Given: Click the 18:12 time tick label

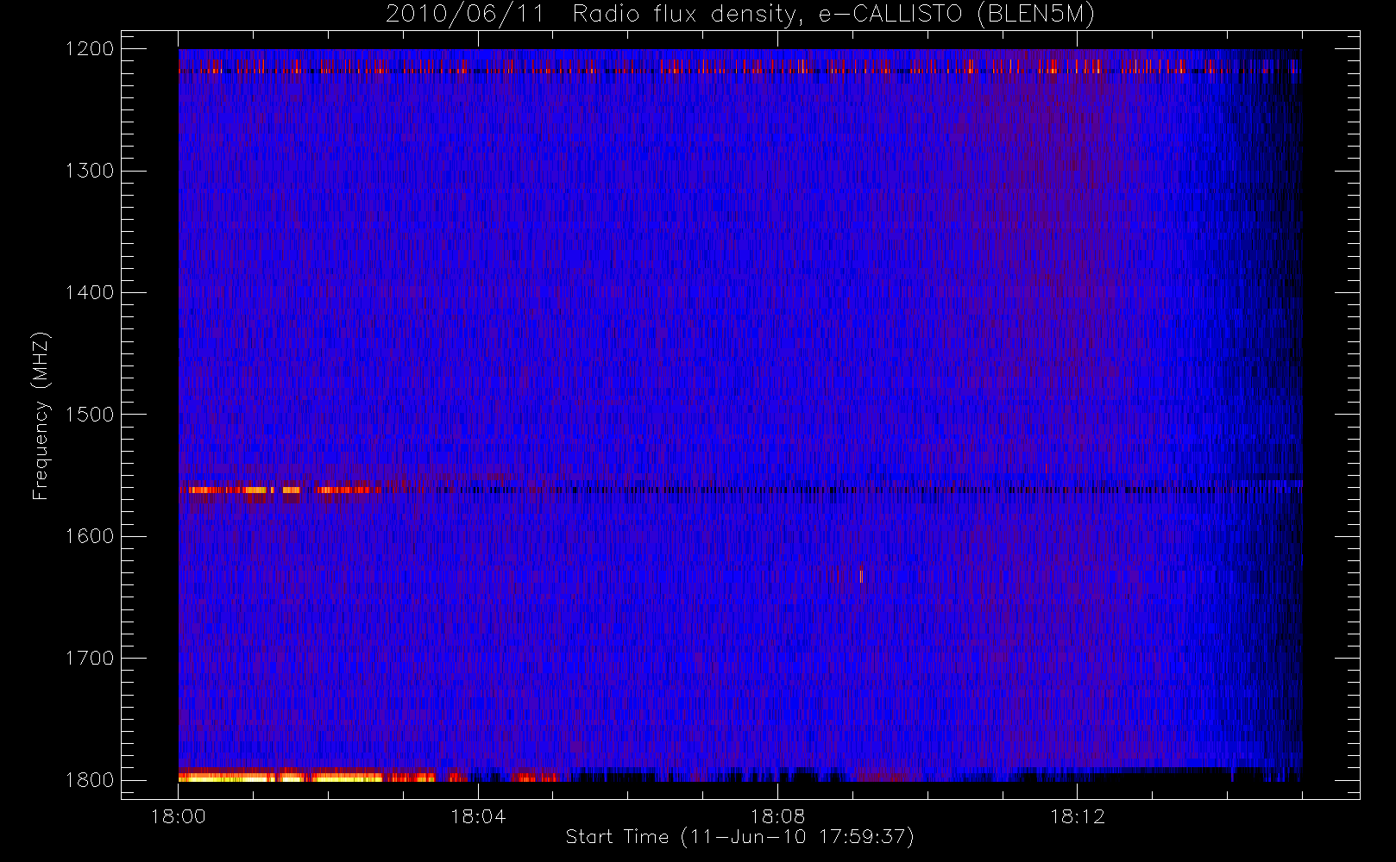Looking at the screenshot, I should [1077, 816].
